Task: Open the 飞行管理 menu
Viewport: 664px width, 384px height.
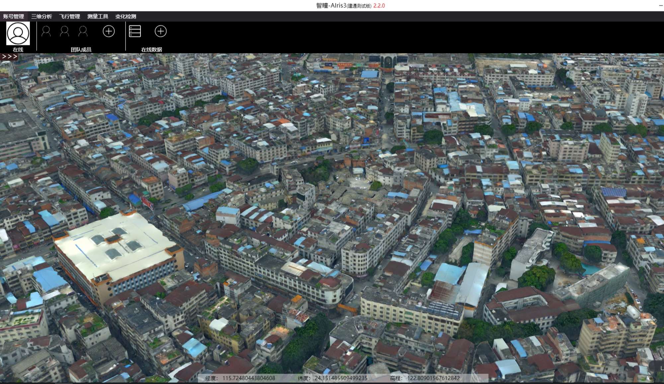Action: (69, 16)
